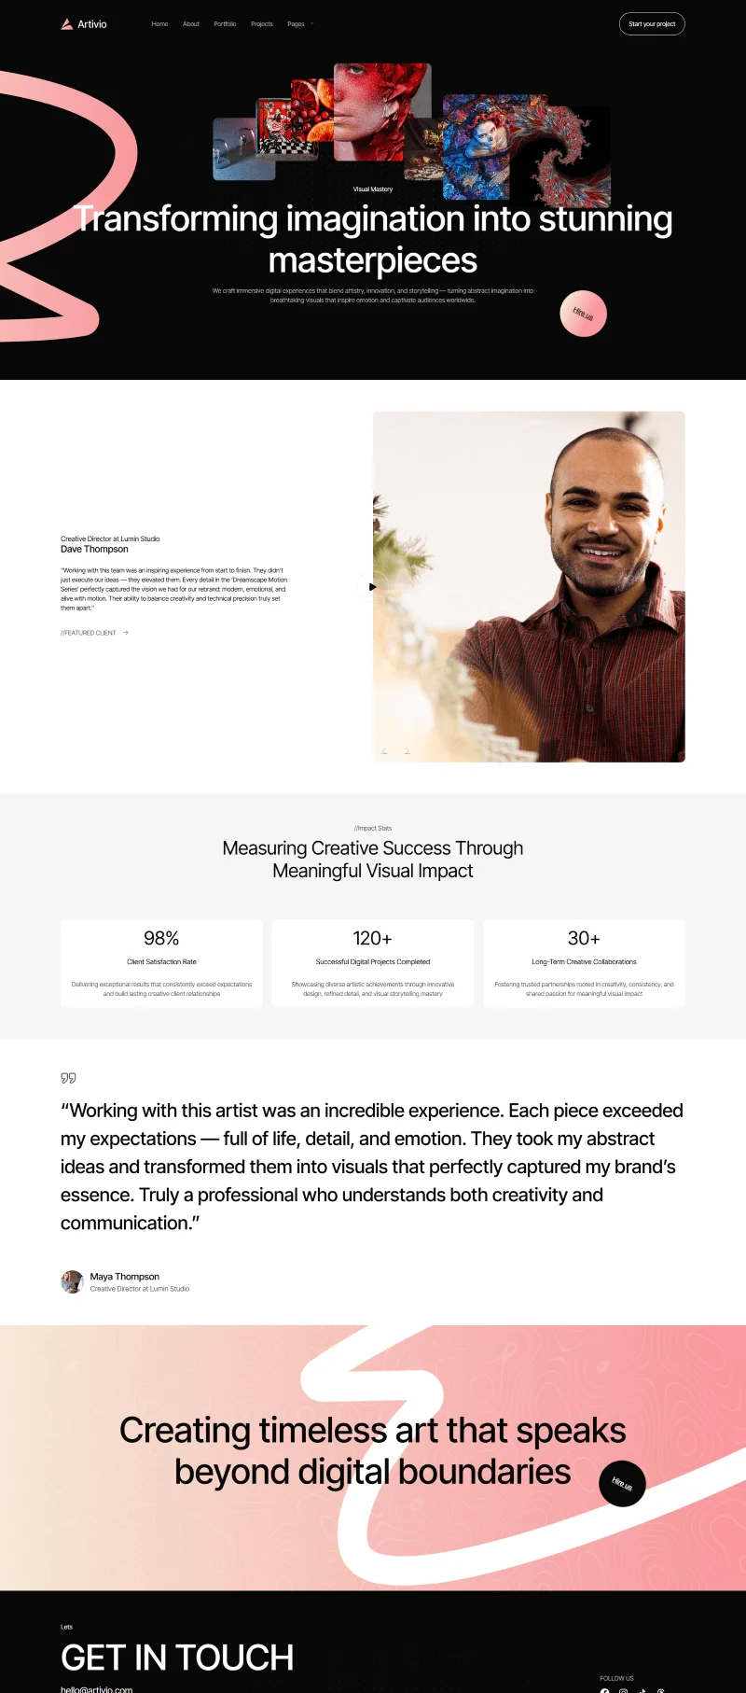This screenshot has width=746, height=1693.
Task: Navigate to the About page
Action: click(191, 24)
